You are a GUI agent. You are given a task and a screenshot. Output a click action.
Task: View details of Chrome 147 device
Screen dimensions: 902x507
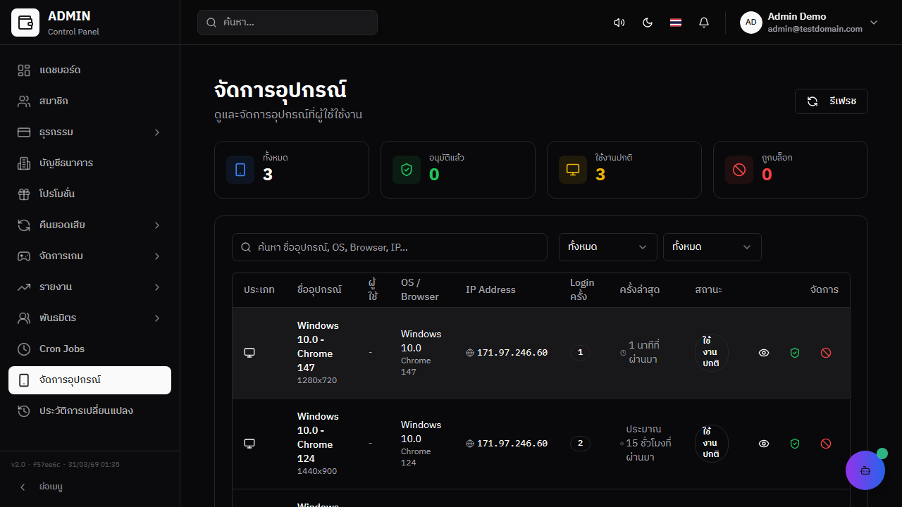tap(764, 353)
